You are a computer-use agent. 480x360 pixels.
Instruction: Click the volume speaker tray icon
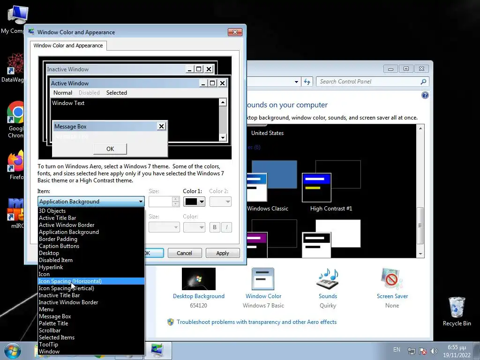(x=434, y=351)
